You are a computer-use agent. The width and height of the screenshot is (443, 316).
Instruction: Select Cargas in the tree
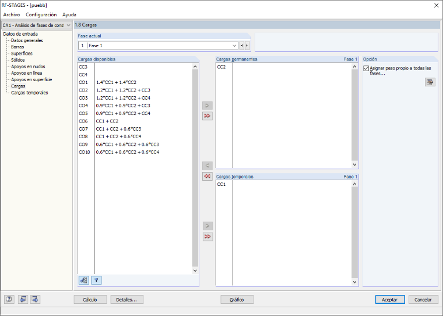[18, 86]
